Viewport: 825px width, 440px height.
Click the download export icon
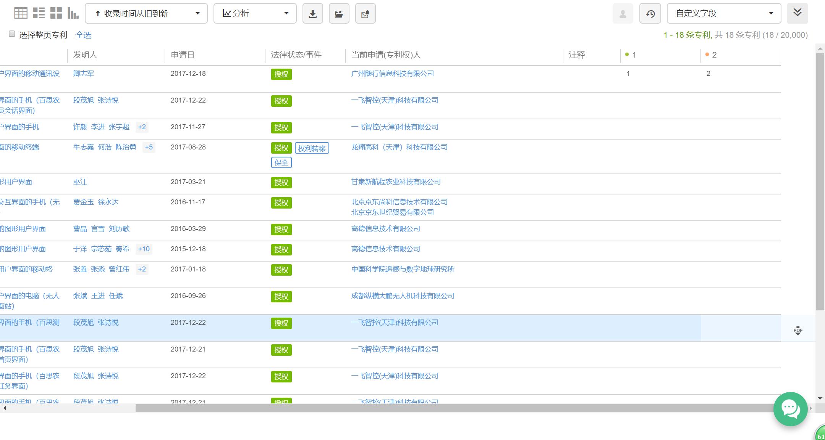(312, 14)
